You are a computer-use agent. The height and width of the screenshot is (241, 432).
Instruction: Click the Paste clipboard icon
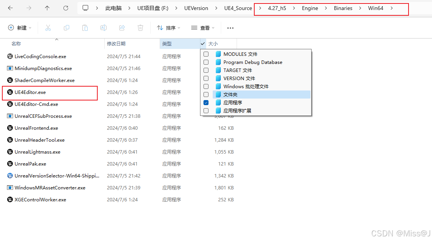click(85, 28)
